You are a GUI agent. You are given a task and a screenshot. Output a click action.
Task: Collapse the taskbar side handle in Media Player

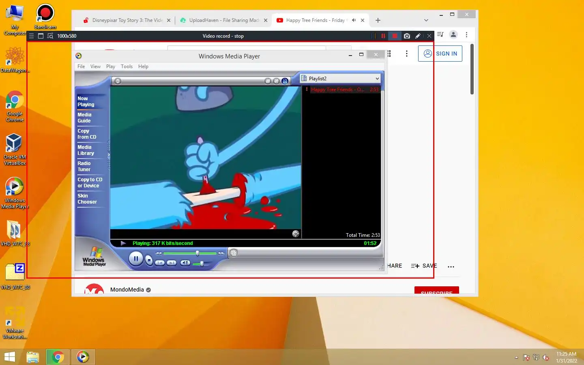109,155
